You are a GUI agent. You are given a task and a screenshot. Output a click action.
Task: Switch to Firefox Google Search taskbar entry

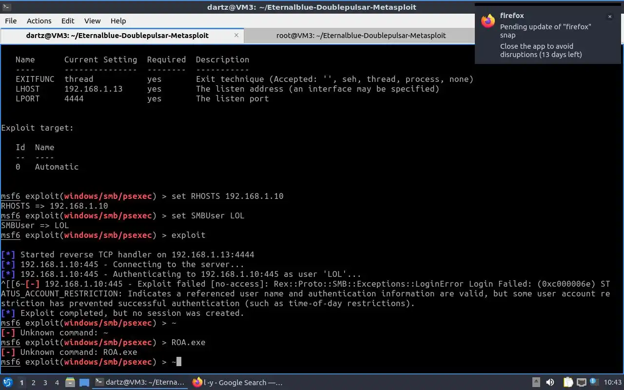coord(238,383)
